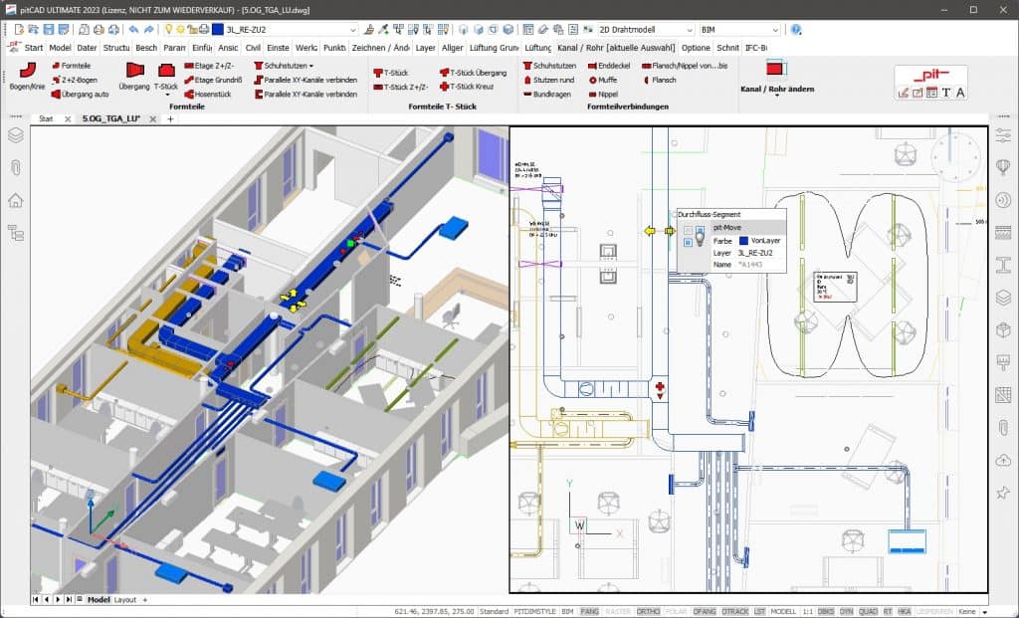Select the Muffe connector
The image size is (1019, 618).
point(602,80)
